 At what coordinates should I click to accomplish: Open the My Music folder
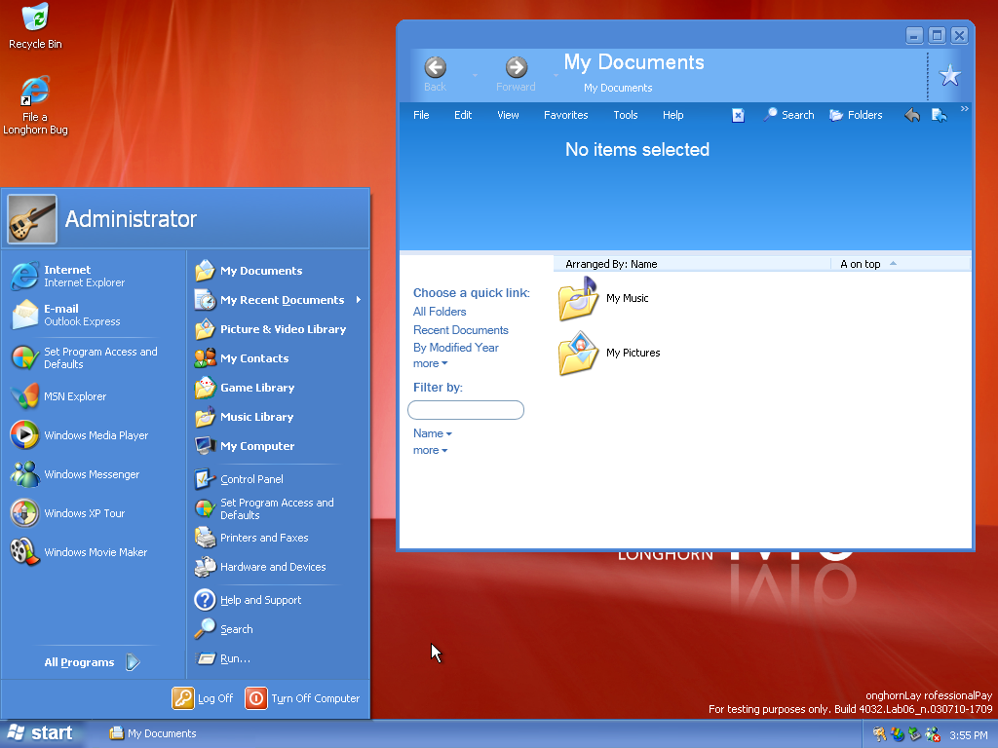[x=578, y=298]
